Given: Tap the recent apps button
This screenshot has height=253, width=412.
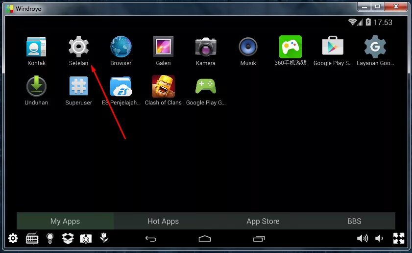Looking at the screenshot, I should point(259,238).
